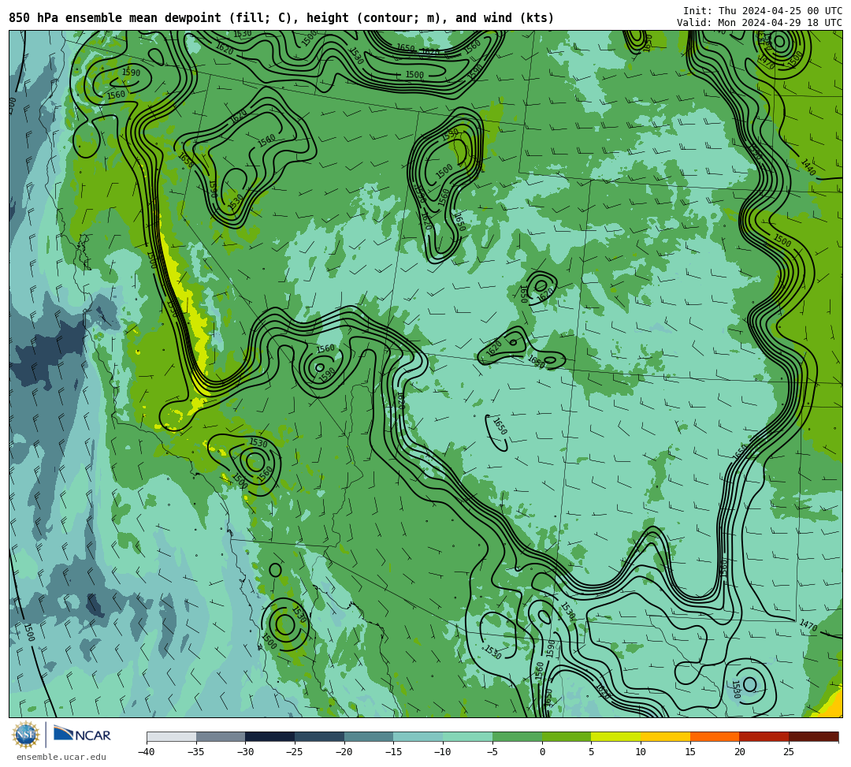Click the colorbar tick label 10
Image resolution: width=851 pixels, height=767 pixels.
641,752
